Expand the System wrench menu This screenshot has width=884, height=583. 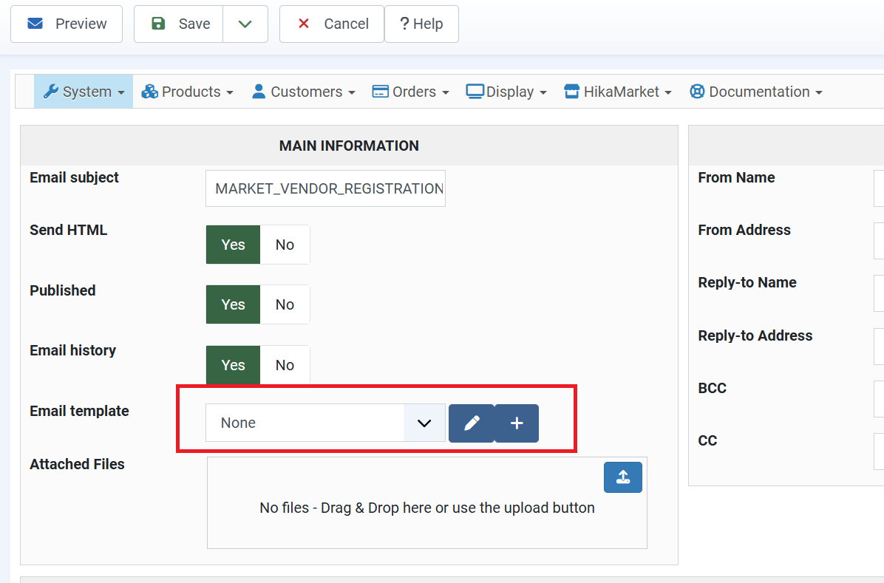pos(84,92)
